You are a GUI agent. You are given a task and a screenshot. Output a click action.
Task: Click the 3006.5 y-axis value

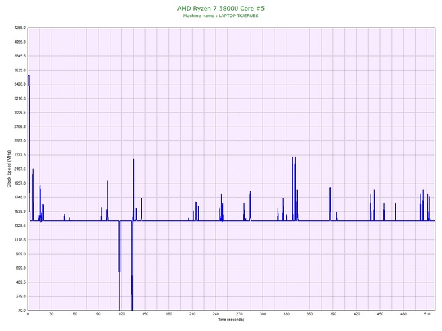[x=20, y=113]
